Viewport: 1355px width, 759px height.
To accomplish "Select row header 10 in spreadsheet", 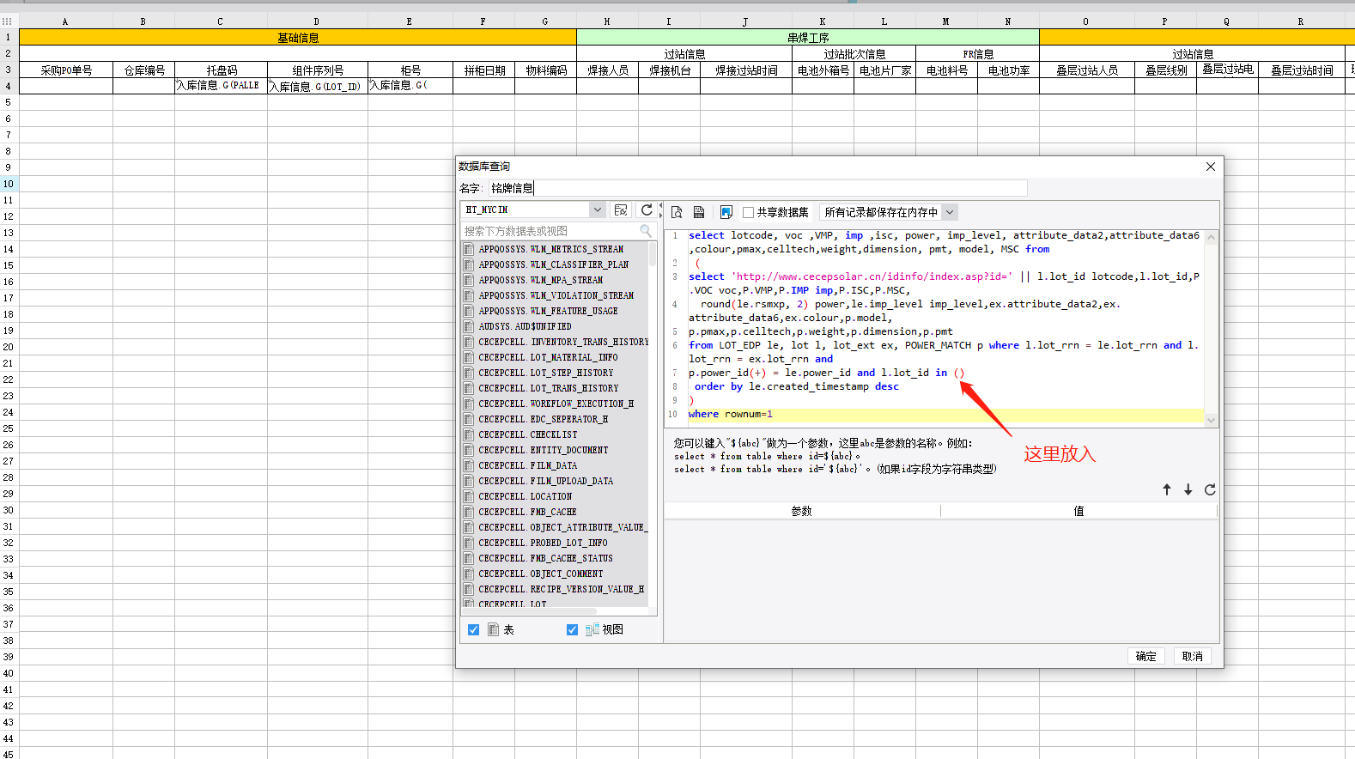I will 9,184.
